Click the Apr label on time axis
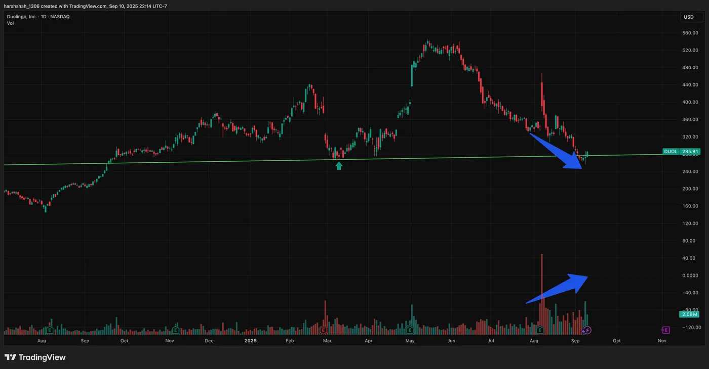Screen dimensions: 709x369 coord(369,341)
